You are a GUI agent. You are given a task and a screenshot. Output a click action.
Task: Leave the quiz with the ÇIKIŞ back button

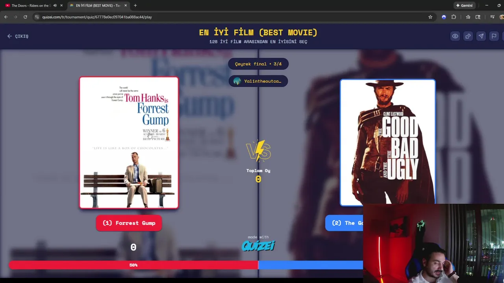pyautogui.click(x=18, y=36)
